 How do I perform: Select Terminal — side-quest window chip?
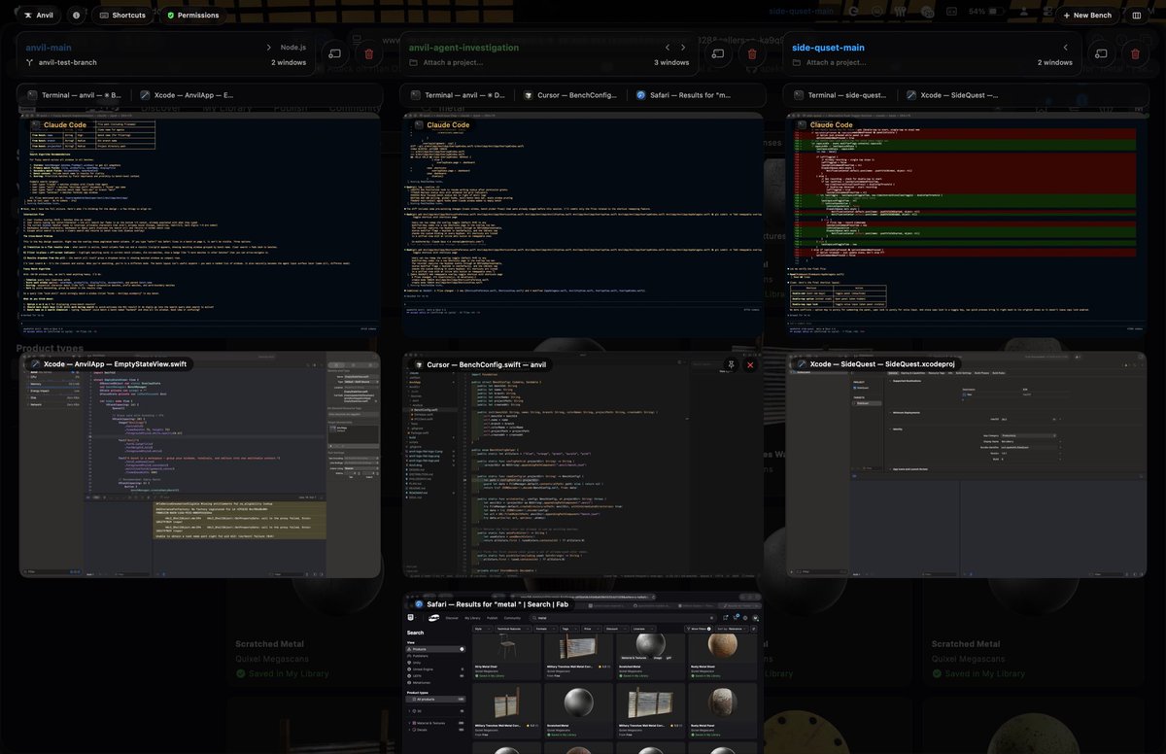tap(841, 95)
